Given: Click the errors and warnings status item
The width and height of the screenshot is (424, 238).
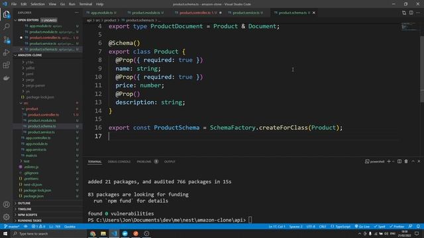Looking at the screenshot, I should (x=38, y=226).
